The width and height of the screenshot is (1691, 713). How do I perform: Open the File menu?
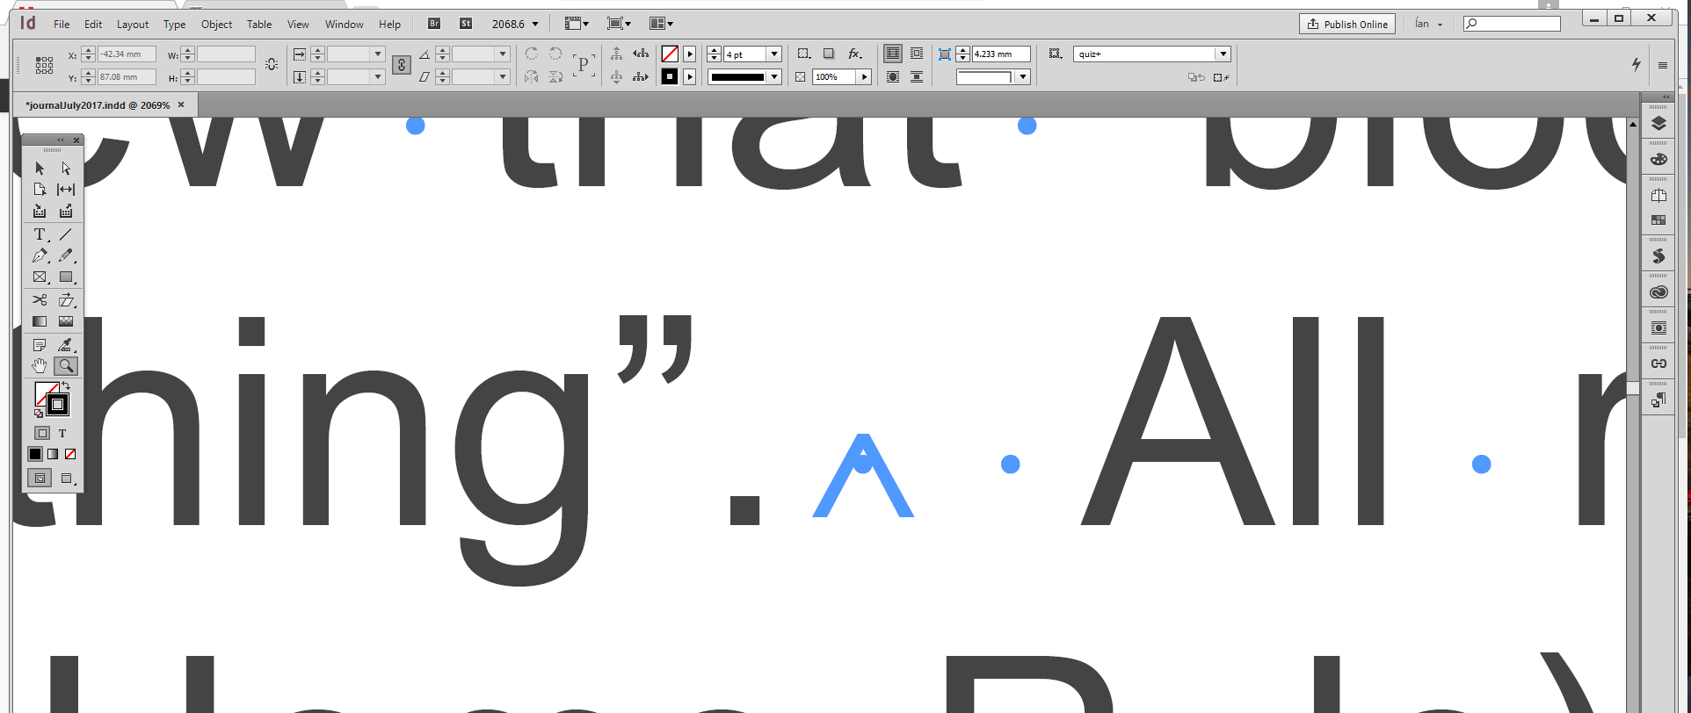(62, 24)
